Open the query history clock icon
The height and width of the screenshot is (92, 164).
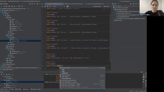[x=45, y=6]
